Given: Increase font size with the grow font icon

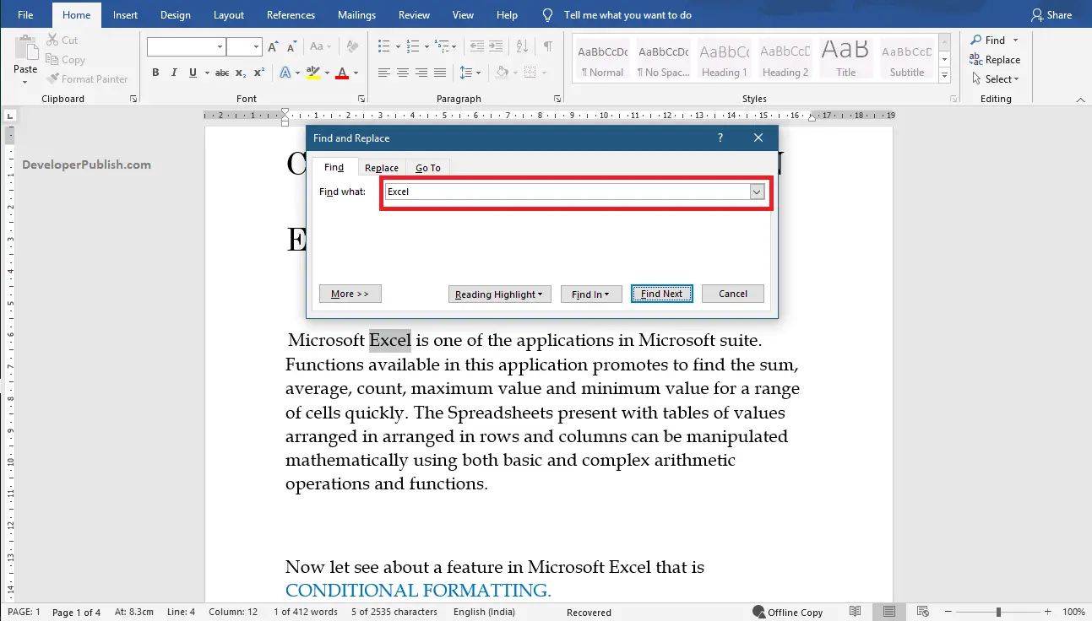Looking at the screenshot, I should point(273,46).
